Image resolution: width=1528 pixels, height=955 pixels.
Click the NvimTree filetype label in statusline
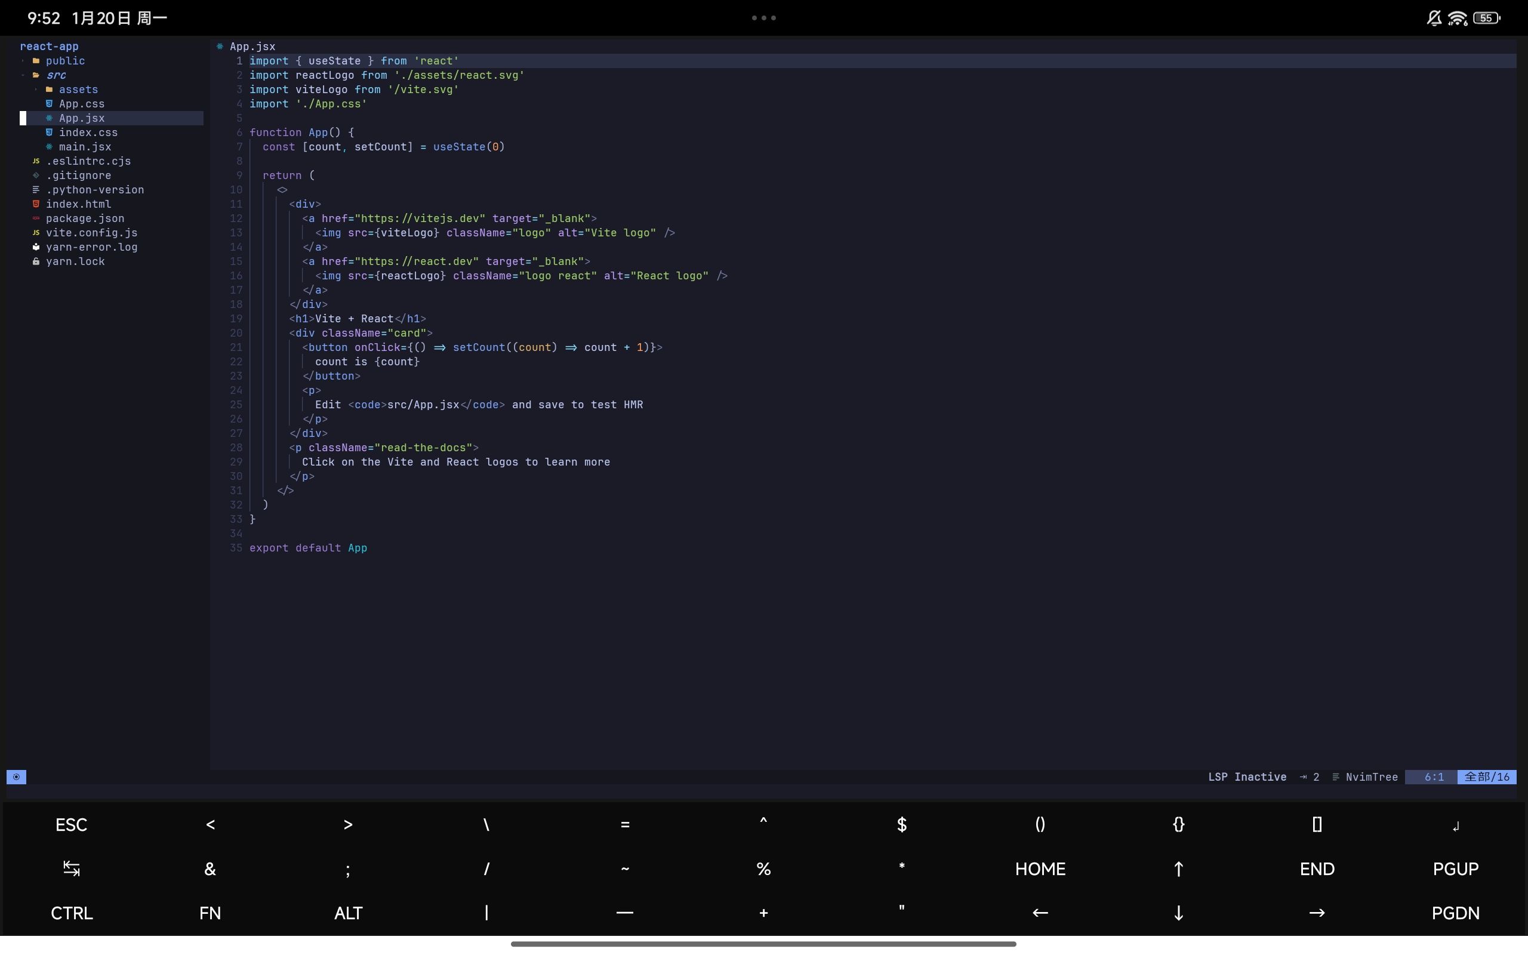(x=1372, y=777)
